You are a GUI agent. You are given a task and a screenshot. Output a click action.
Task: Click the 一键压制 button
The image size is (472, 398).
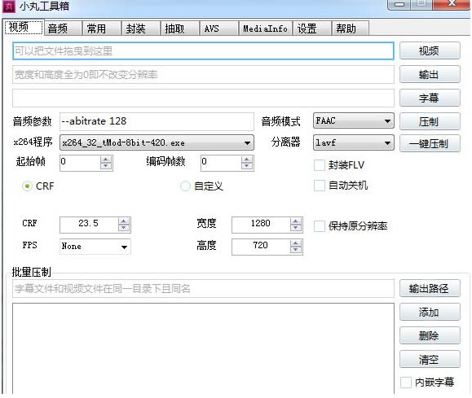pos(430,144)
